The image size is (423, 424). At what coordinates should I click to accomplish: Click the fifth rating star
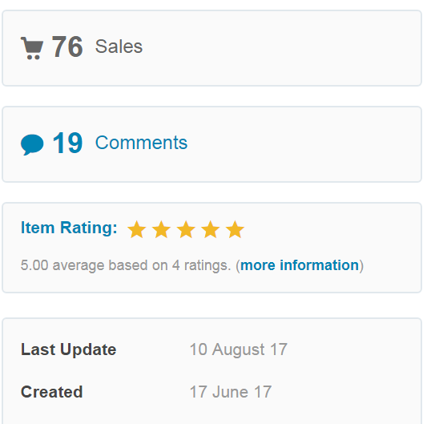236,229
